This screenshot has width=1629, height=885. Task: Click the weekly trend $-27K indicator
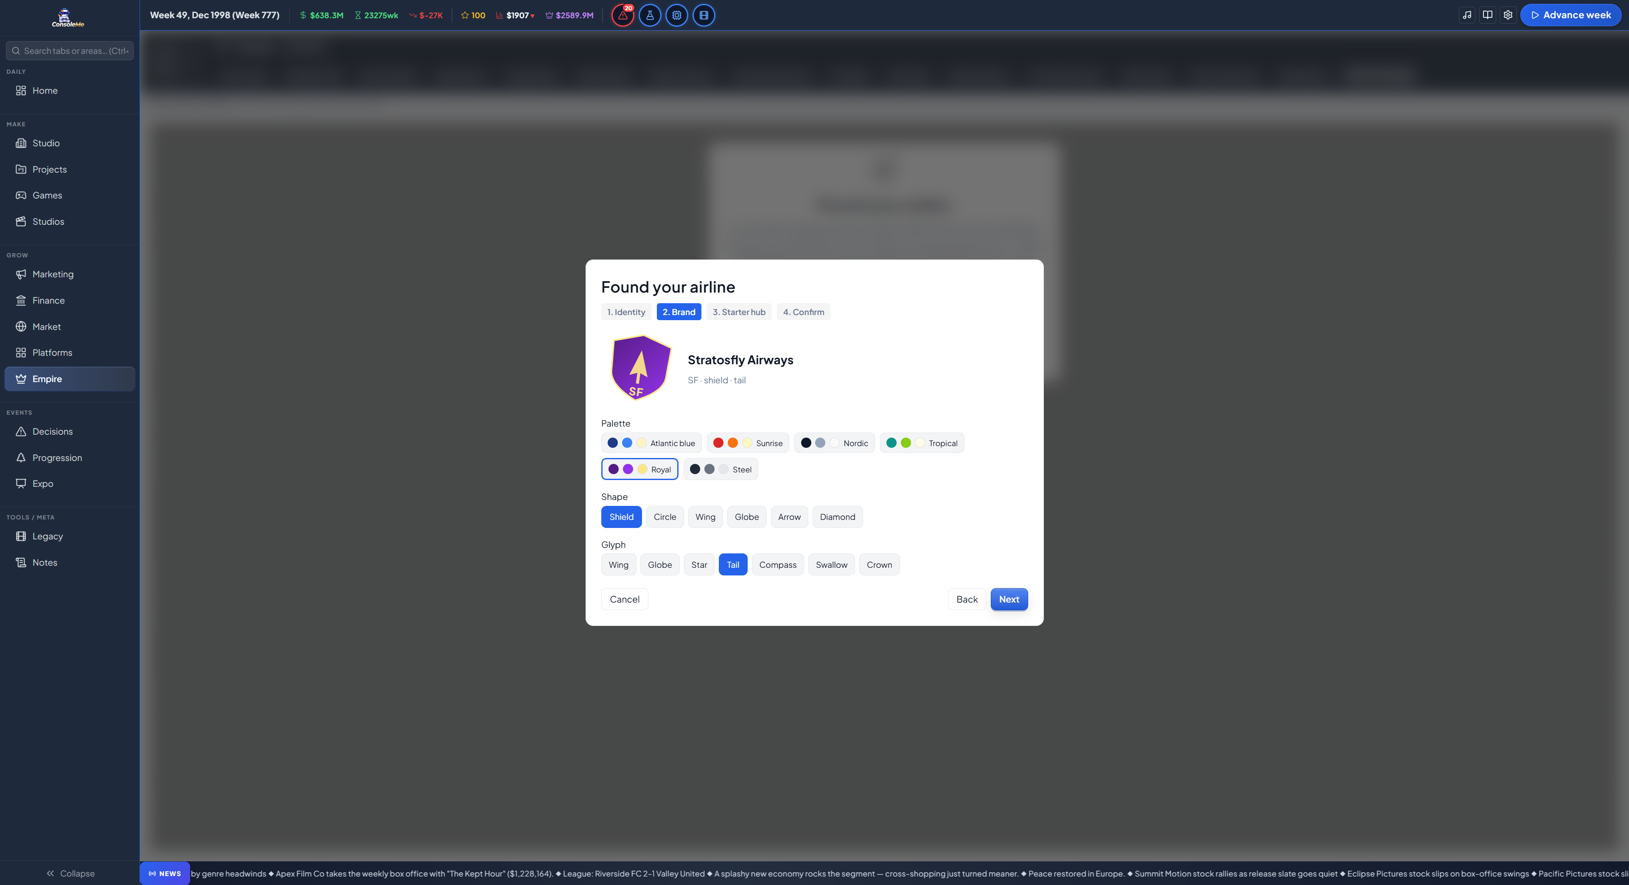(x=426, y=15)
